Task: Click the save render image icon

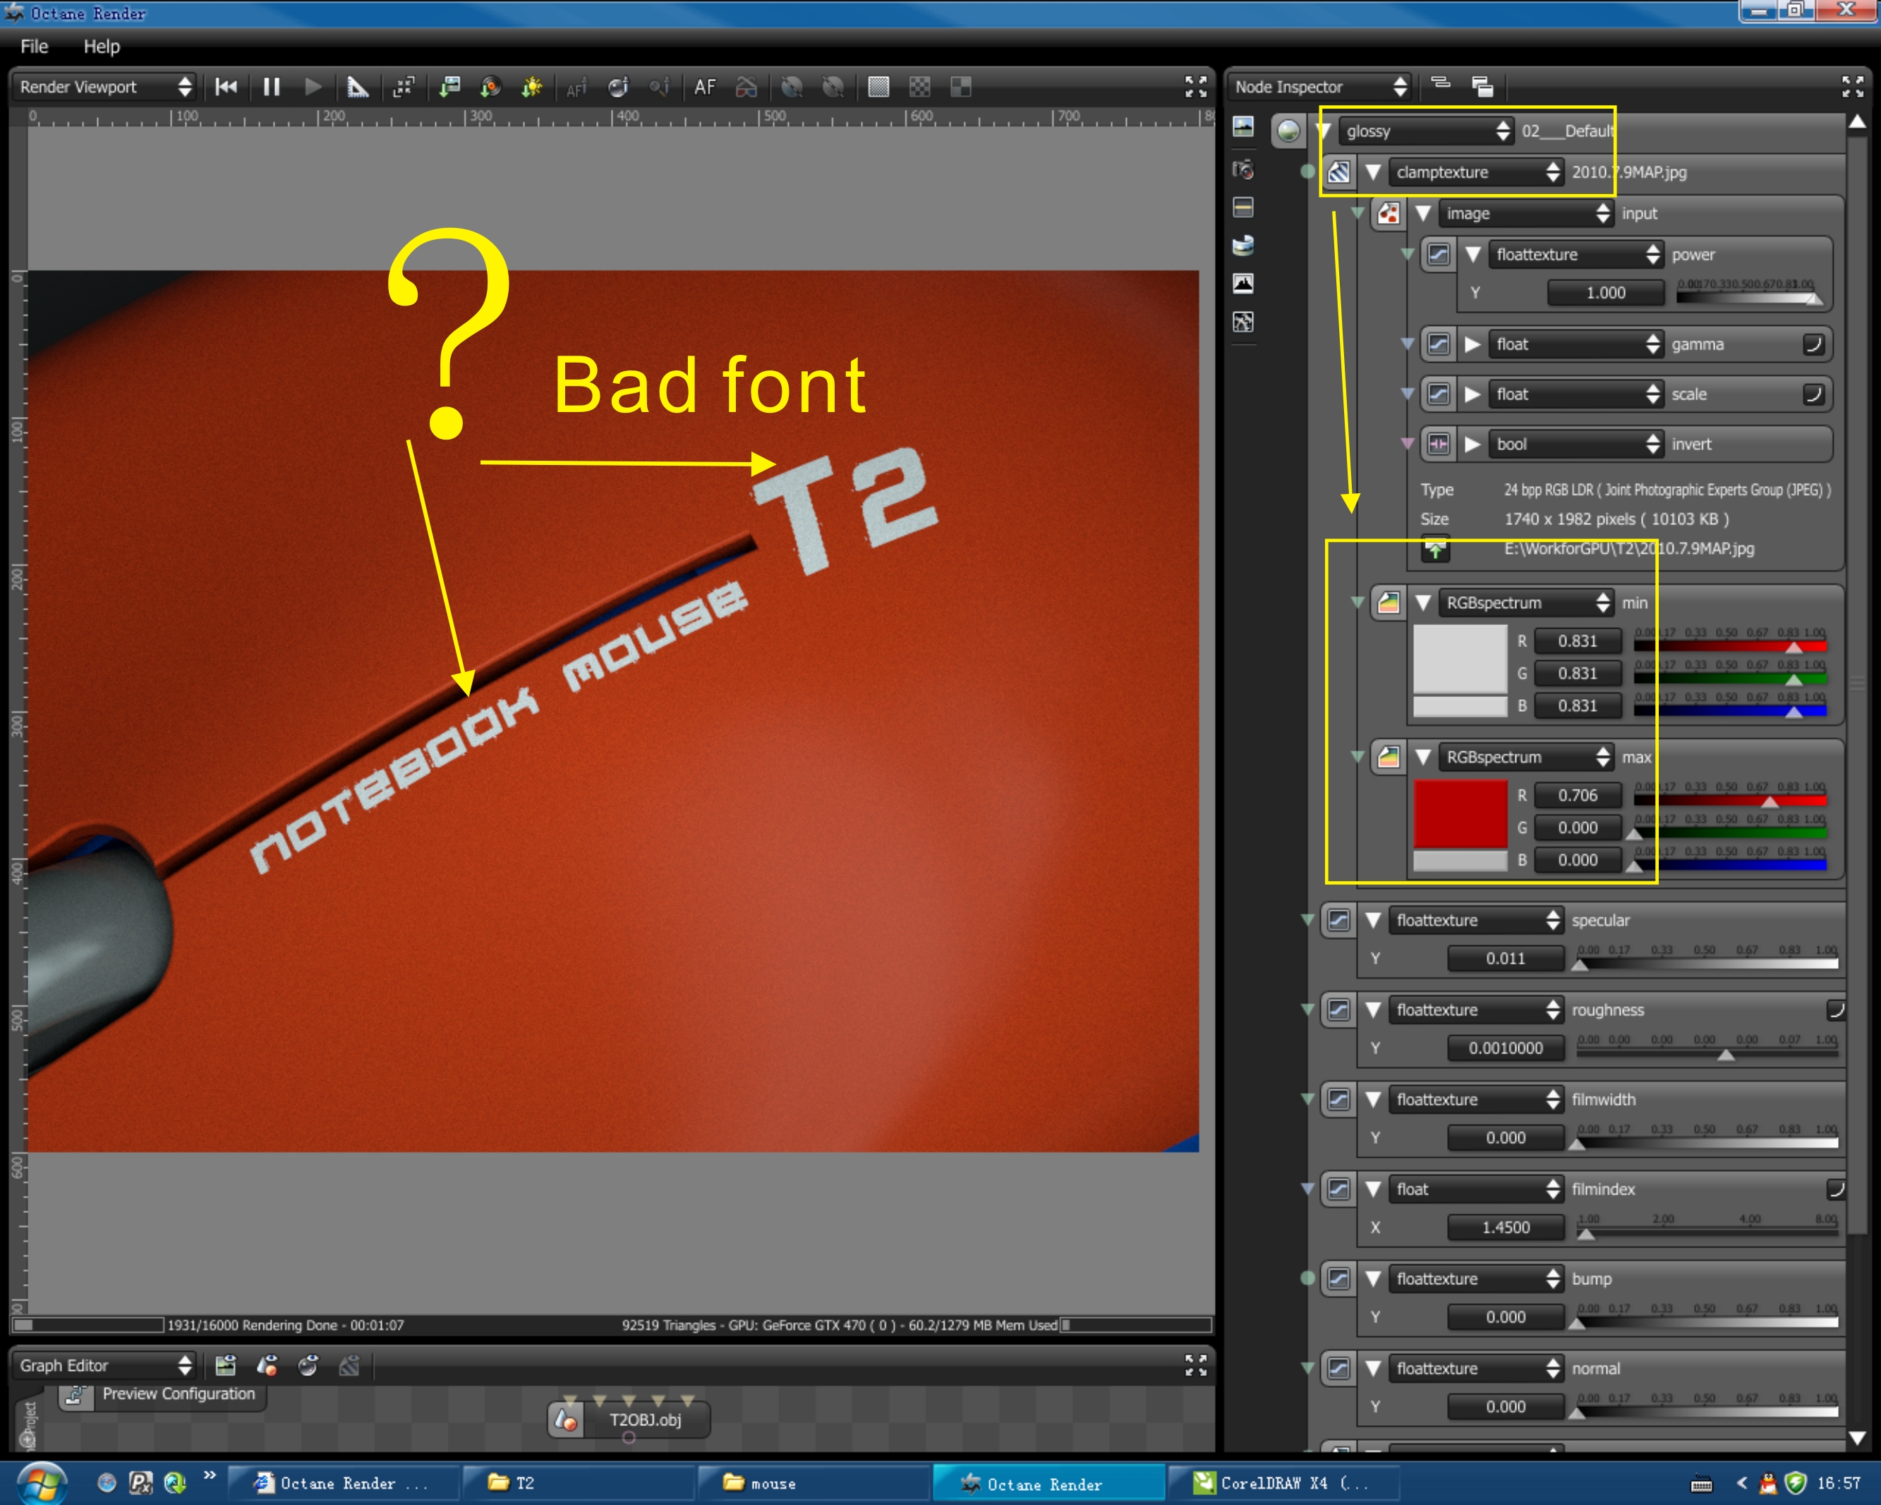Action: [x=449, y=87]
